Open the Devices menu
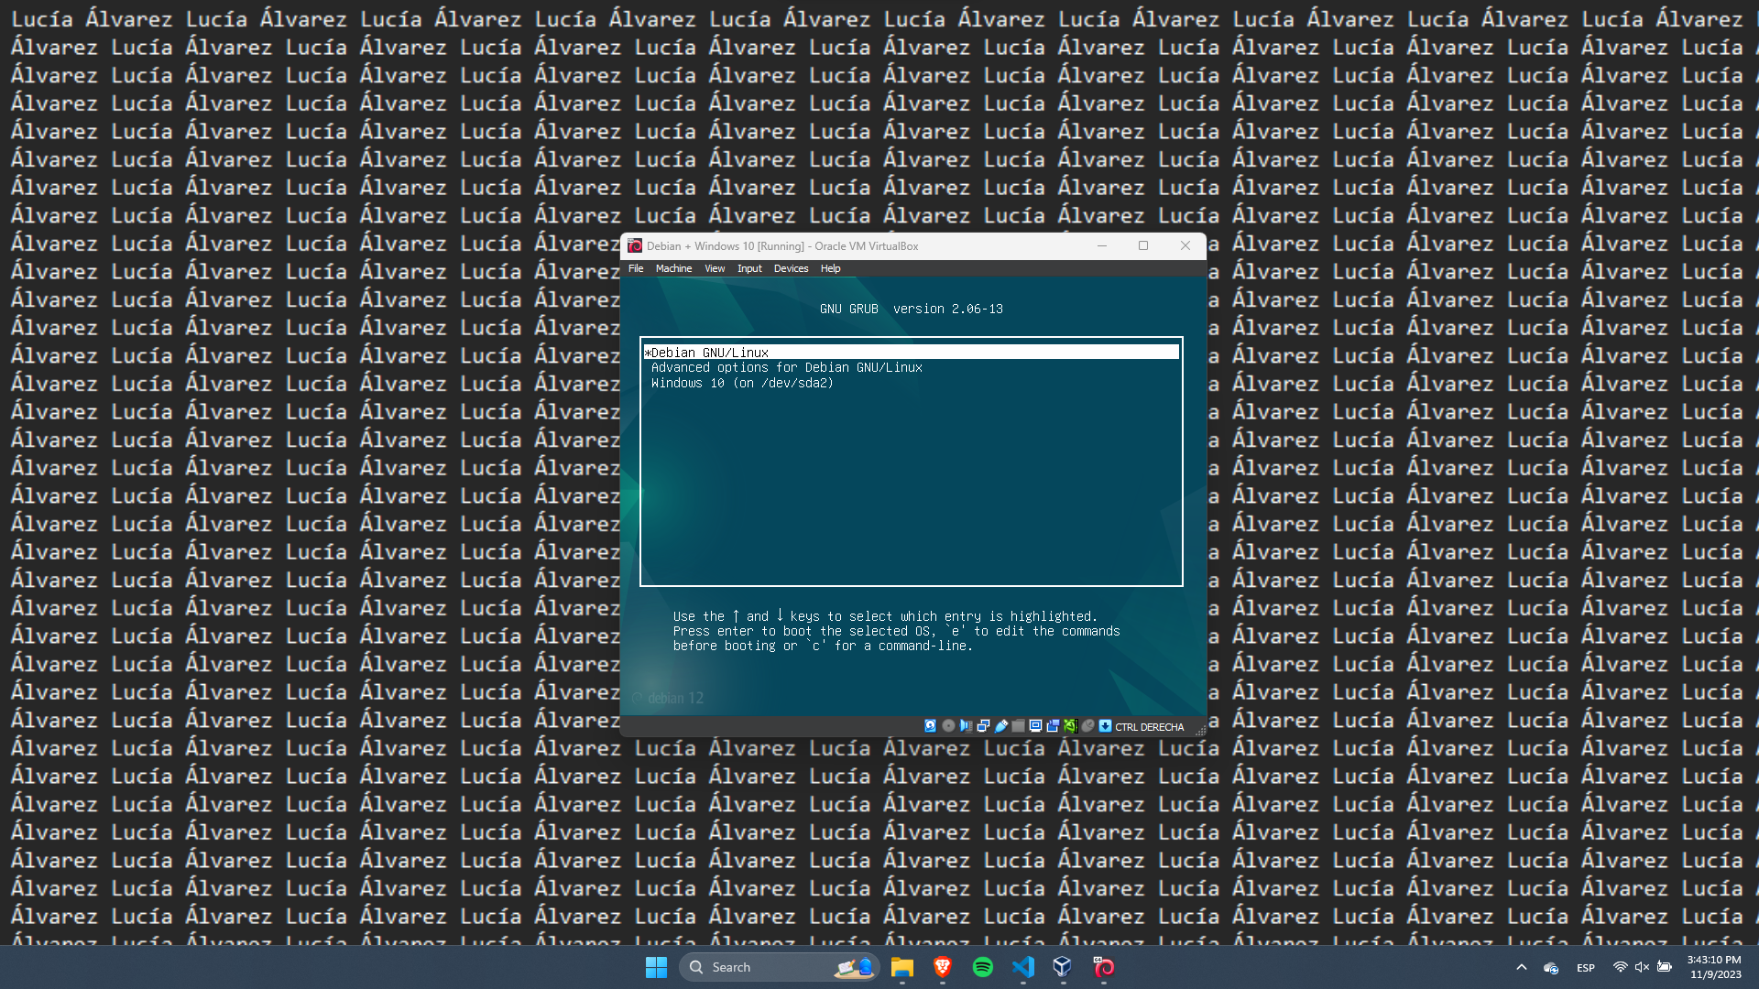Image resolution: width=1759 pixels, height=989 pixels. pos(791,268)
